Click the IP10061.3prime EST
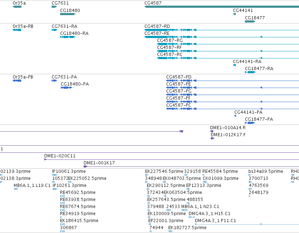The image size is (299, 233). click(54, 175)
